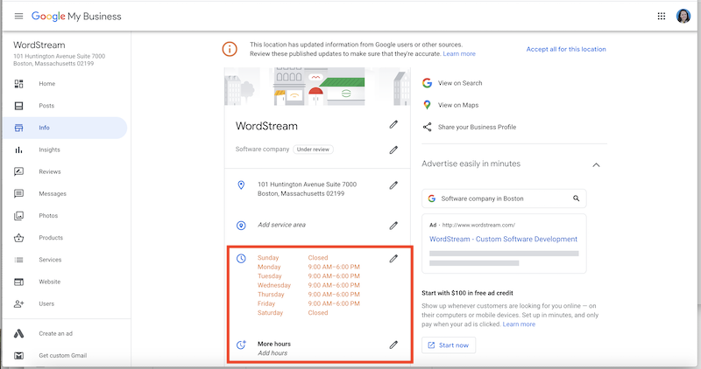Click the Insights bar chart icon

18,150
